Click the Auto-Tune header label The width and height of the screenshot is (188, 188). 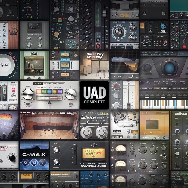click(x=169, y=52)
